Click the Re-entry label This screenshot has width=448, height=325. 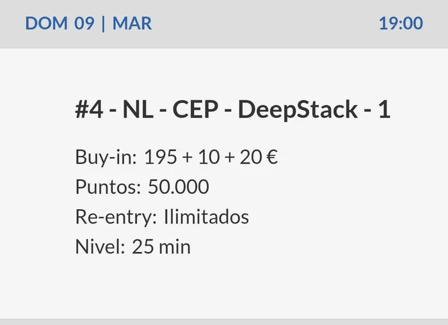point(116,217)
